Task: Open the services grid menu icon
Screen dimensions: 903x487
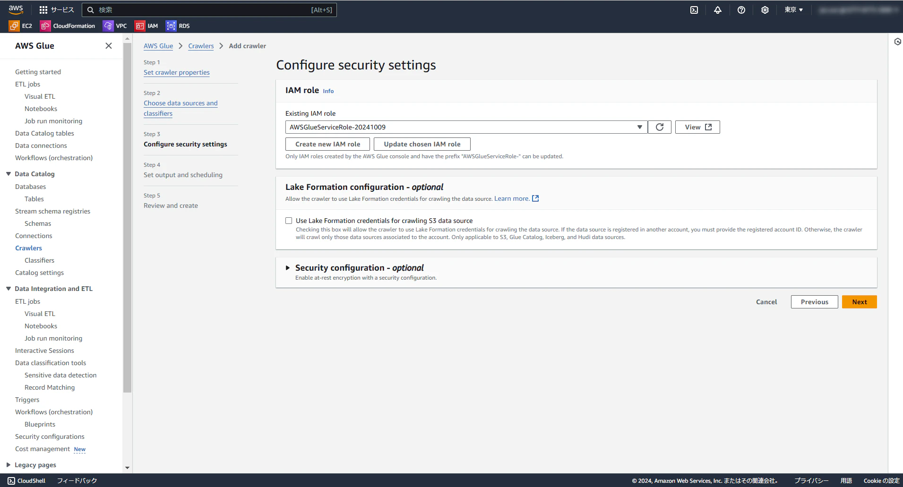Action: click(43, 10)
